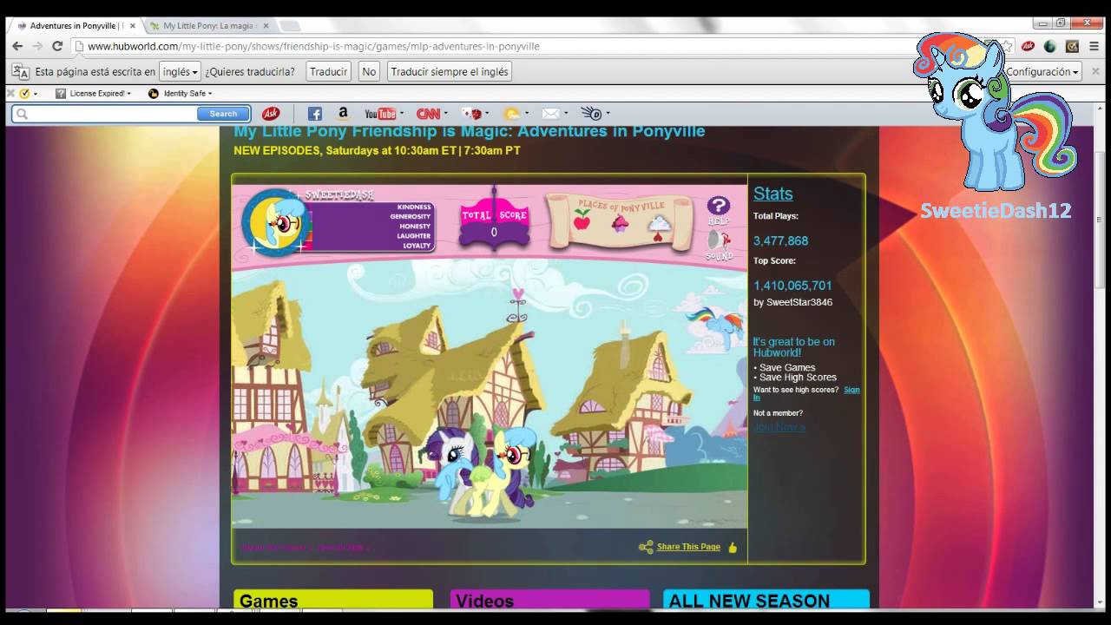Reload the page with refresh icon
Viewport: 1111px width, 625px height.
click(57, 46)
